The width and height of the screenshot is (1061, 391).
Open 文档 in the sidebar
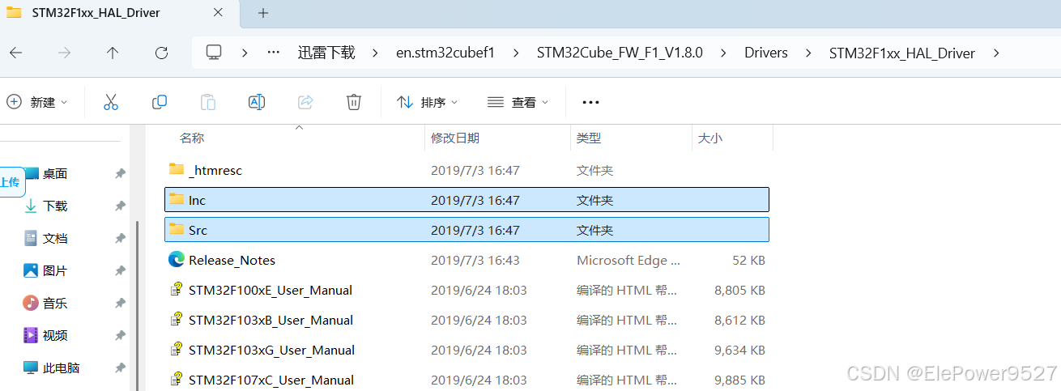pos(55,239)
